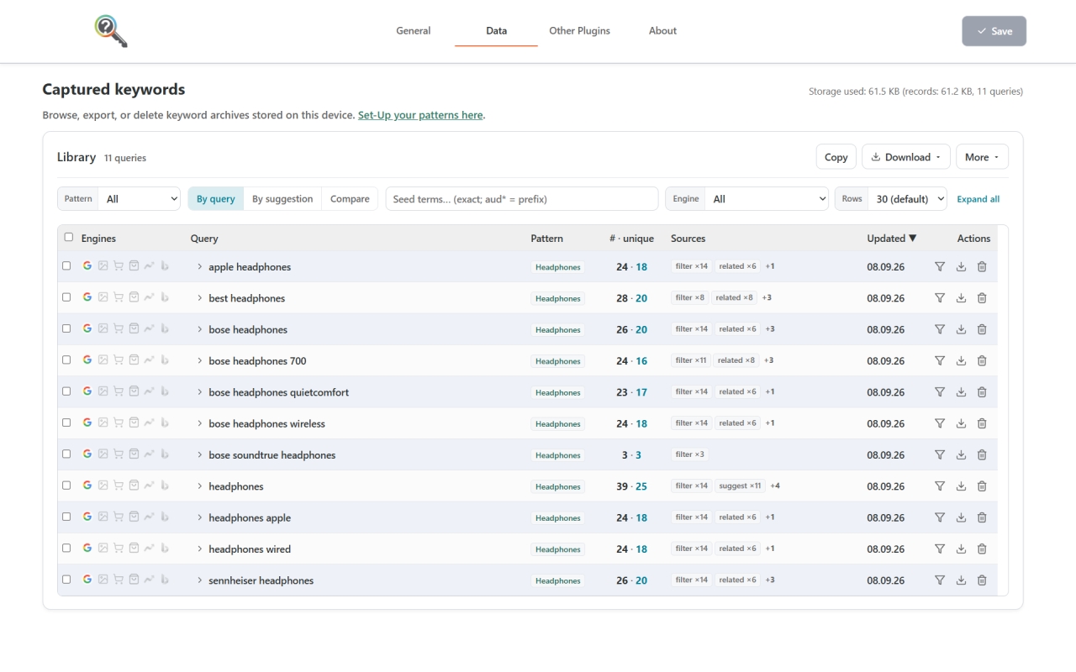Expand the bose headphones wireless query row
Screen dimensions: 1076x672
[x=200, y=423]
